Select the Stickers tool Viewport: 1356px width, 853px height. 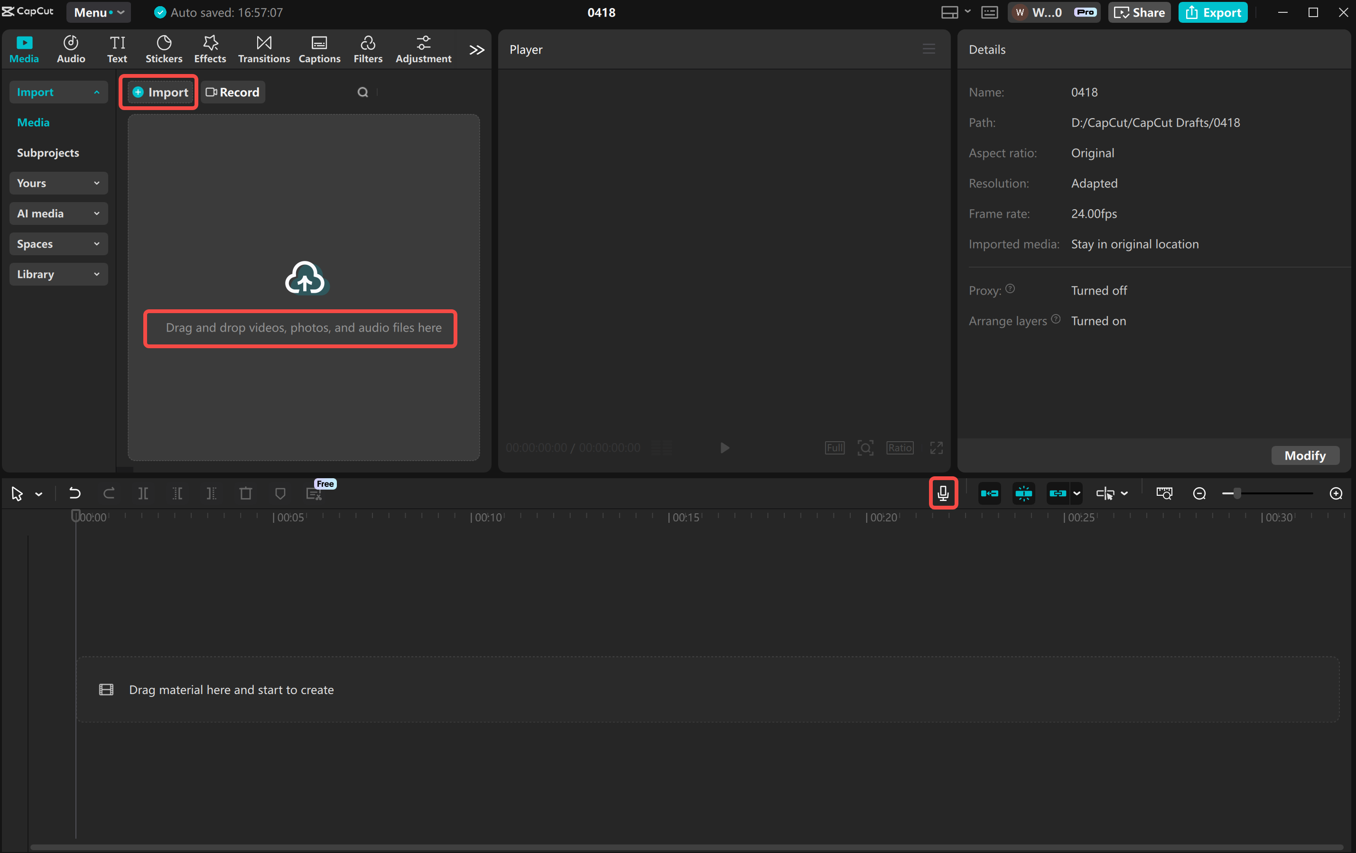click(164, 48)
